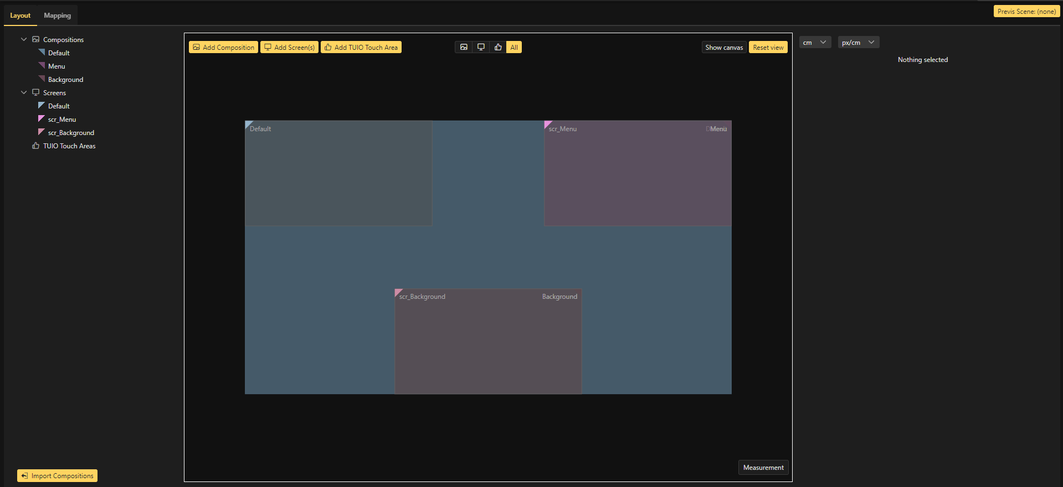Viewport: 1063px width, 487px height.
Task: Click the Background composition icon in tree
Action: 41,79
